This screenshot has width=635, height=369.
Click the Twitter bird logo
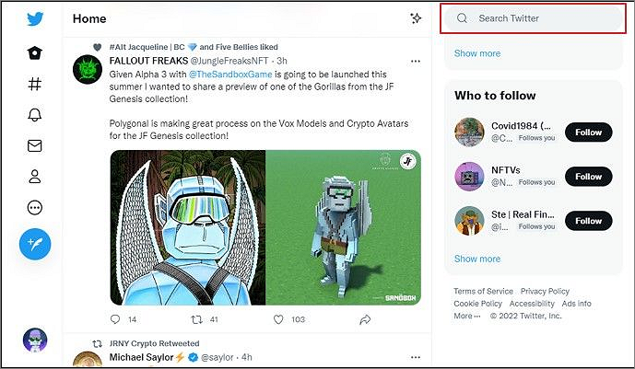coord(35,21)
